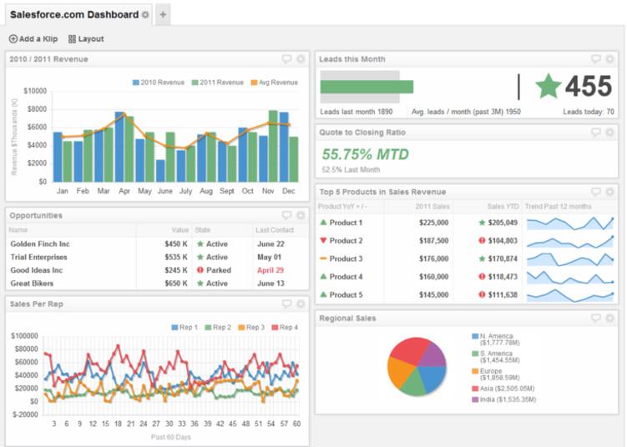627x447 pixels.
Task: Sort Opportunities by Name column header
Action: click(18, 229)
